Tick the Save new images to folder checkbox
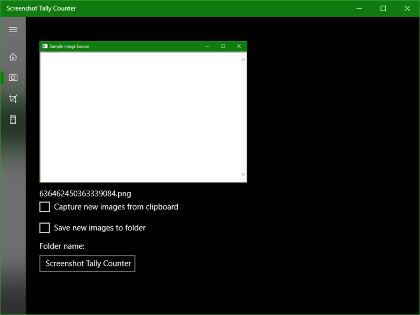 (44, 227)
